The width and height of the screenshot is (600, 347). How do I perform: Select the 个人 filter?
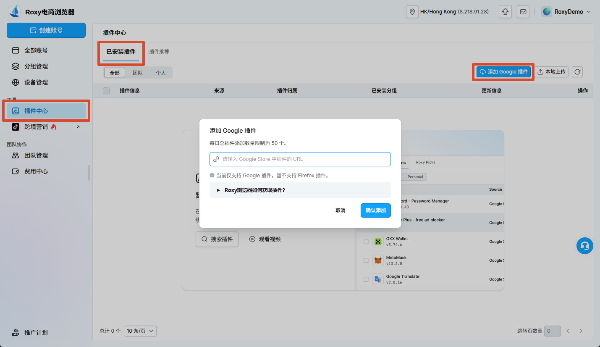click(x=161, y=73)
